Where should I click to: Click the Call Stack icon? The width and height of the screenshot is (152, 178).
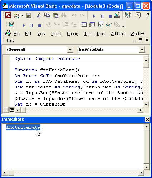(x=117, y=25)
